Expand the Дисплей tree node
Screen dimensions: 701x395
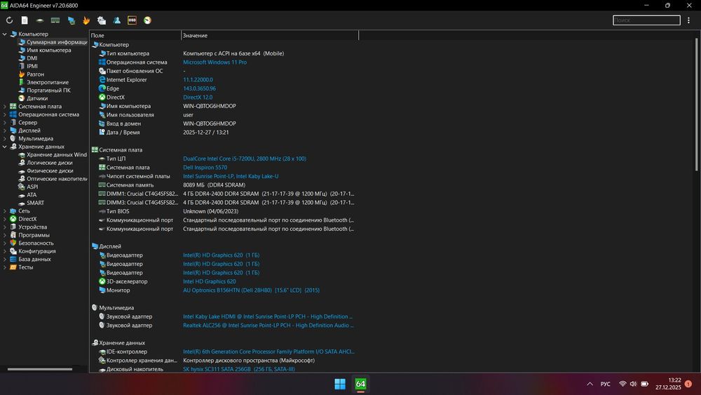click(4, 130)
